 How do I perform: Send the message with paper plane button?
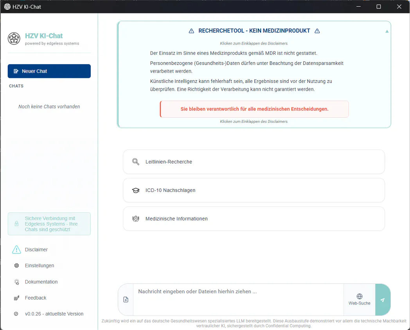[383, 300]
